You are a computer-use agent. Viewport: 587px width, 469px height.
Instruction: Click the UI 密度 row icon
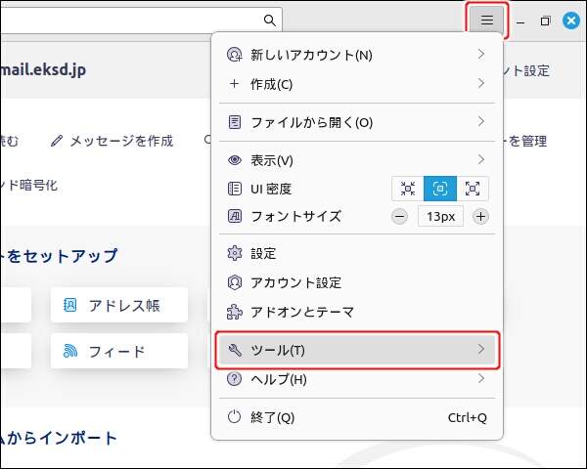235,189
